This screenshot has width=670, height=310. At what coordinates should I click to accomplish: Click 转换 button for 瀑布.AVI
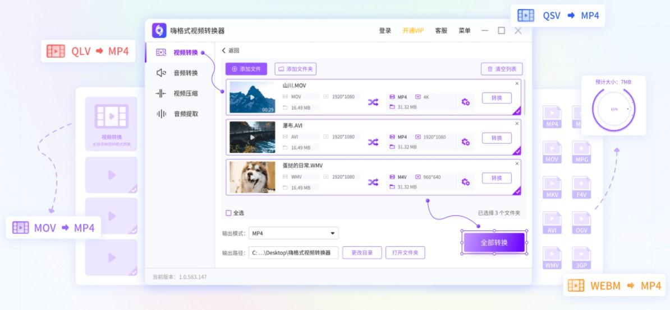(x=497, y=138)
